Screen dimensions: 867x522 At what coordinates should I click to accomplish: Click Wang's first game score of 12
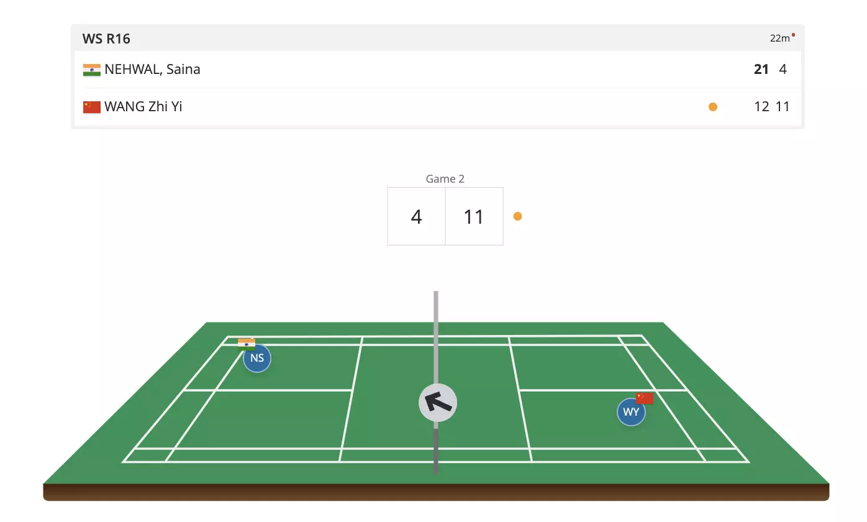[x=761, y=107]
